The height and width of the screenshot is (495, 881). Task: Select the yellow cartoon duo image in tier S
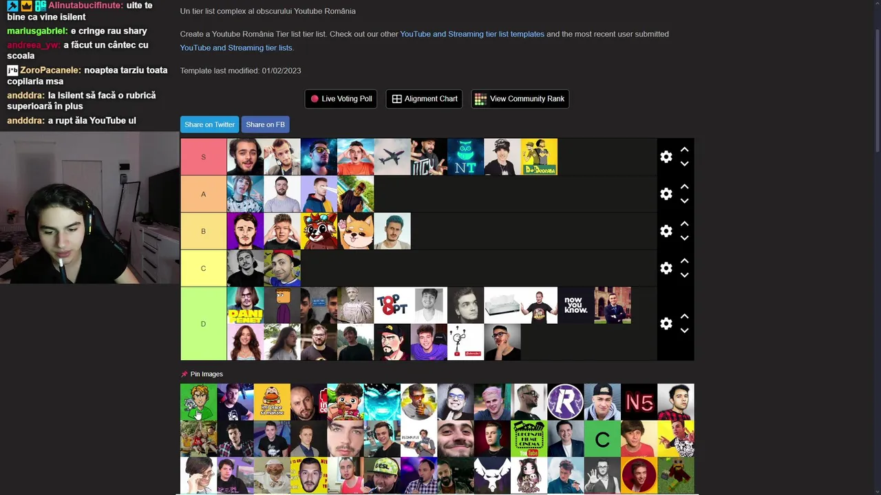coord(539,157)
